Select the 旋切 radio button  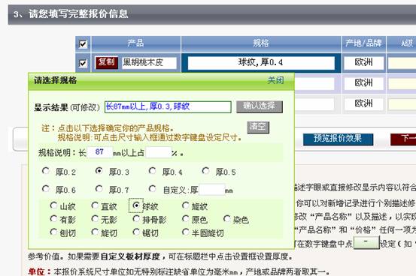95,232
